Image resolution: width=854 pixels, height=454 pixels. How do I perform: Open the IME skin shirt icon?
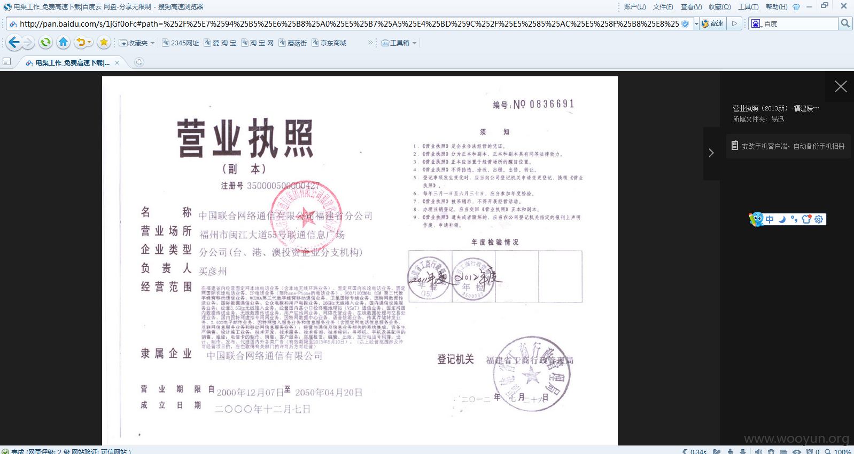(x=806, y=219)
